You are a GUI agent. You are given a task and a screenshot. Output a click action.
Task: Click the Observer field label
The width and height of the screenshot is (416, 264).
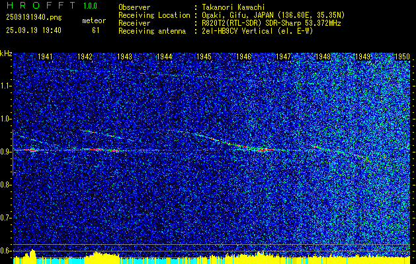tap(134, 7)
